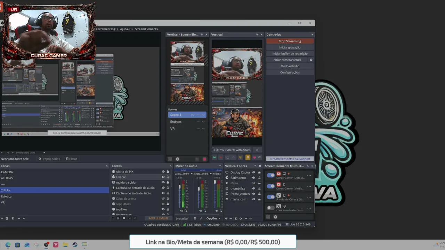Toggle Curac Gamer (Vertical) YouTube destination

(x=271, y=186)
